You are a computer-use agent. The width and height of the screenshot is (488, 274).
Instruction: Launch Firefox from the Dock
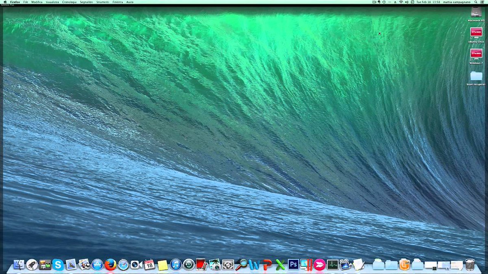click(110, 265)
